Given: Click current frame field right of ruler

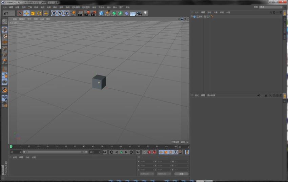Looking at the screenshot, I should pos(183,147).
